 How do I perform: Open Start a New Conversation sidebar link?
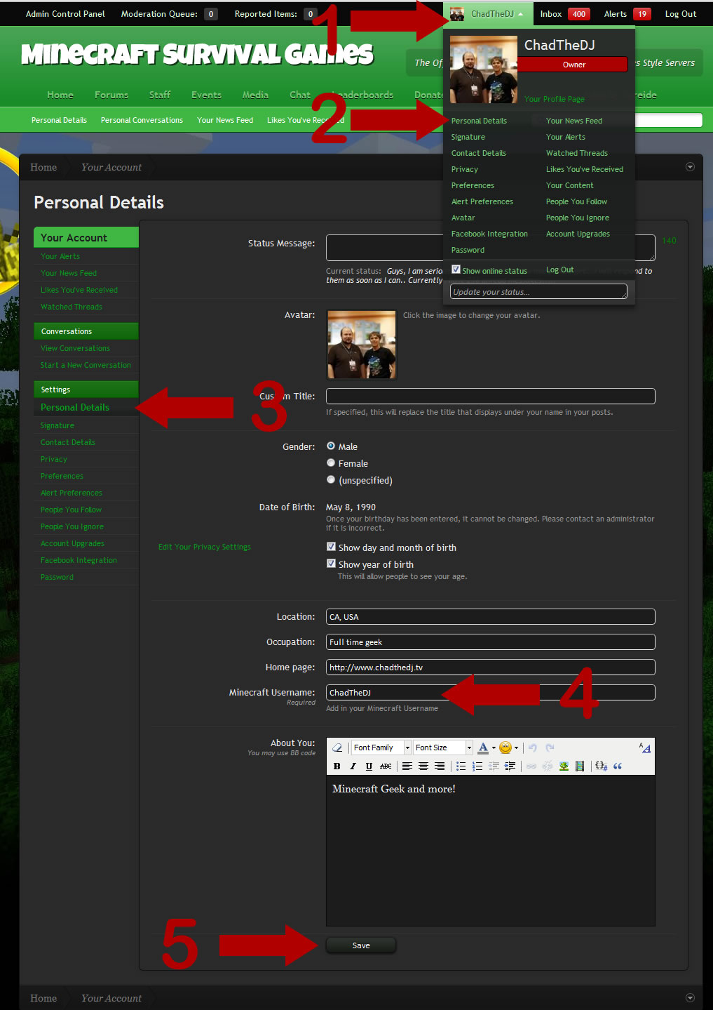86,365
